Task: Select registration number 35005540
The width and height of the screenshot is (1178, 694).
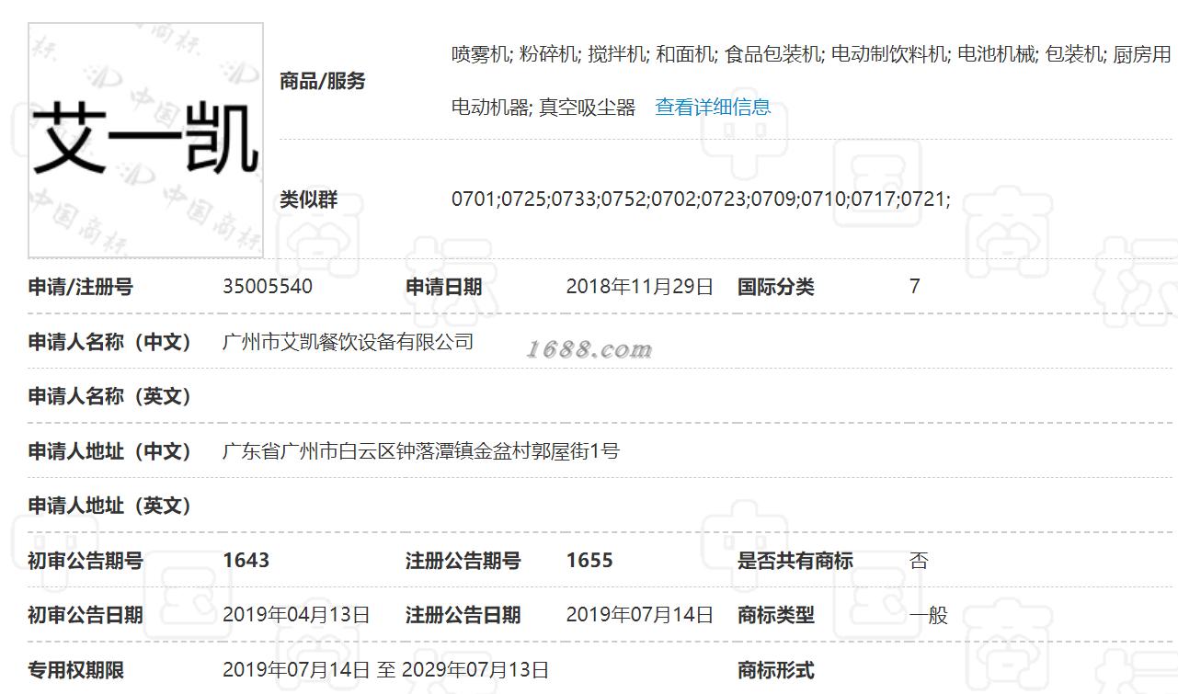Action: click(268, 287)
